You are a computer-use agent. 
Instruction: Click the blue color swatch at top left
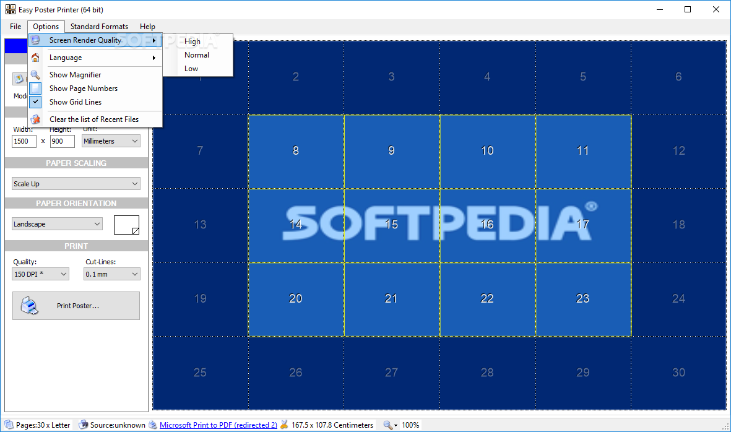[x=16, y=46]
